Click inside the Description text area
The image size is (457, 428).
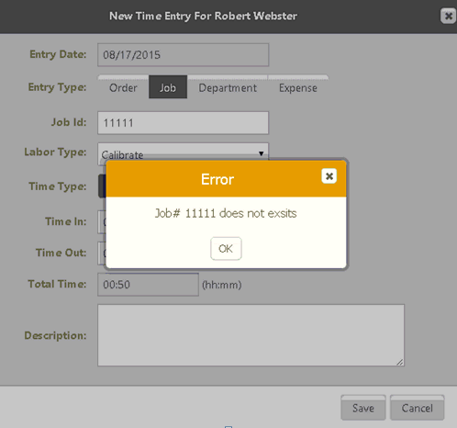coord(251,335)
